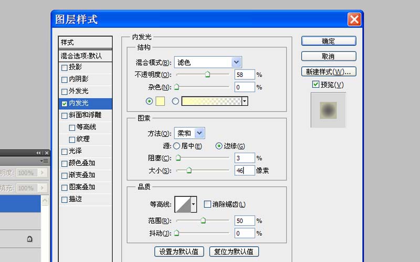Enable the 描边 style checkbox

click(64, 200)
